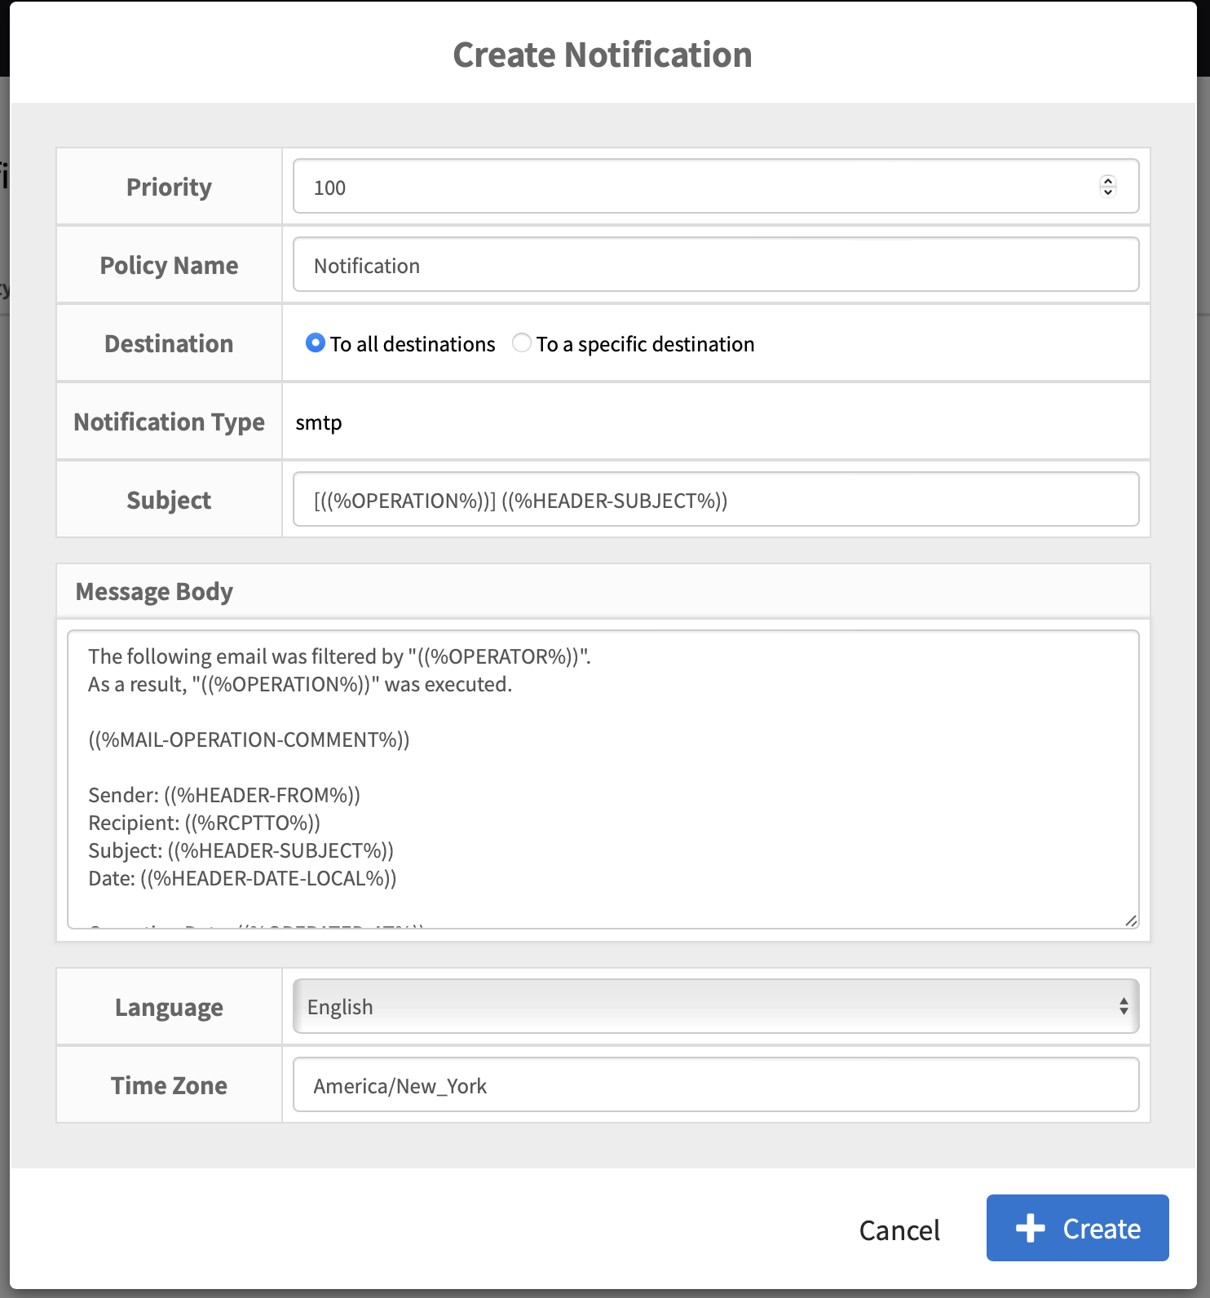Cancel the notification dialog
This screenshot has width=1210, height=1298.
point(899,1230)
